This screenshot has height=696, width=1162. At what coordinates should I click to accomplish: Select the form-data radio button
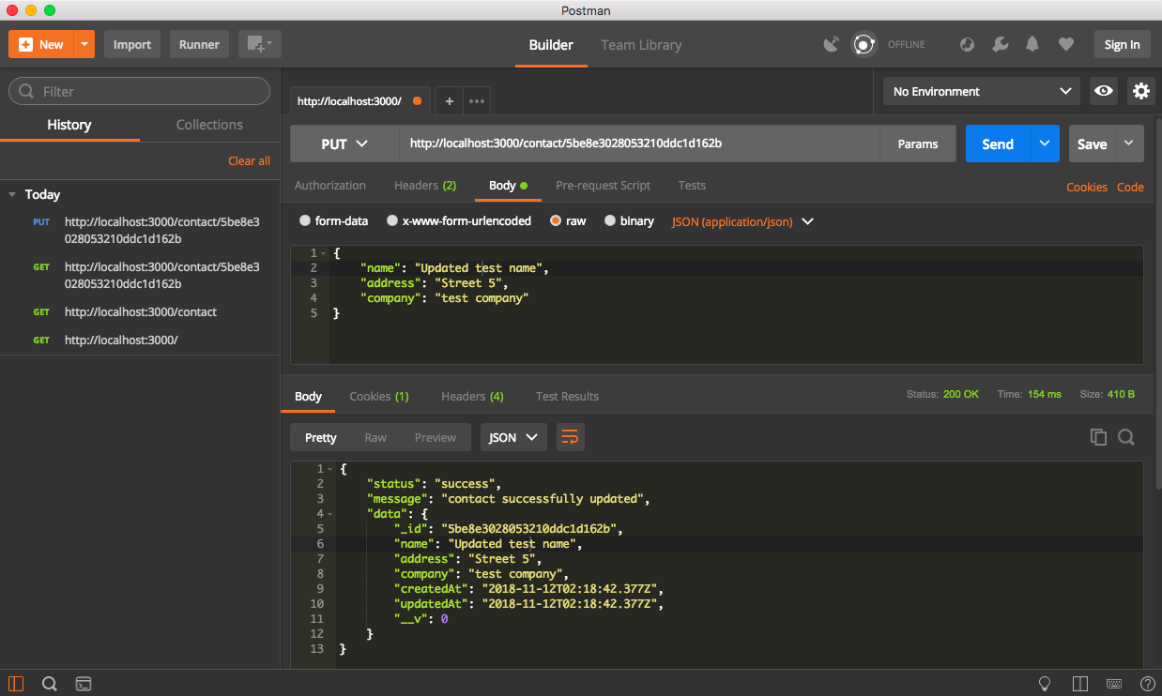(305, 221)
